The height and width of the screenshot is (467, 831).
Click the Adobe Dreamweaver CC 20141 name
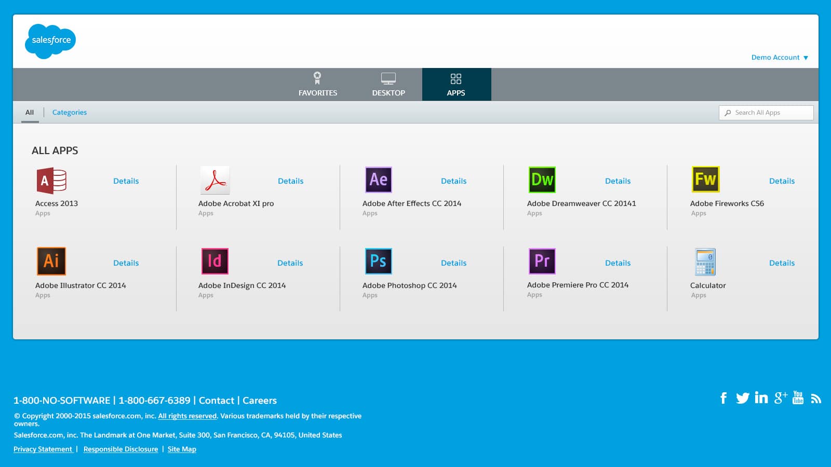coord(582,203)
